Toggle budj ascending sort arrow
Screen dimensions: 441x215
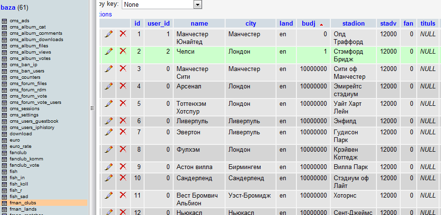pyautogui.click(x=322, y=25)
